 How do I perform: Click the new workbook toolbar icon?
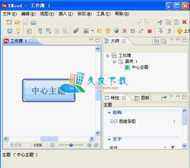9,22
